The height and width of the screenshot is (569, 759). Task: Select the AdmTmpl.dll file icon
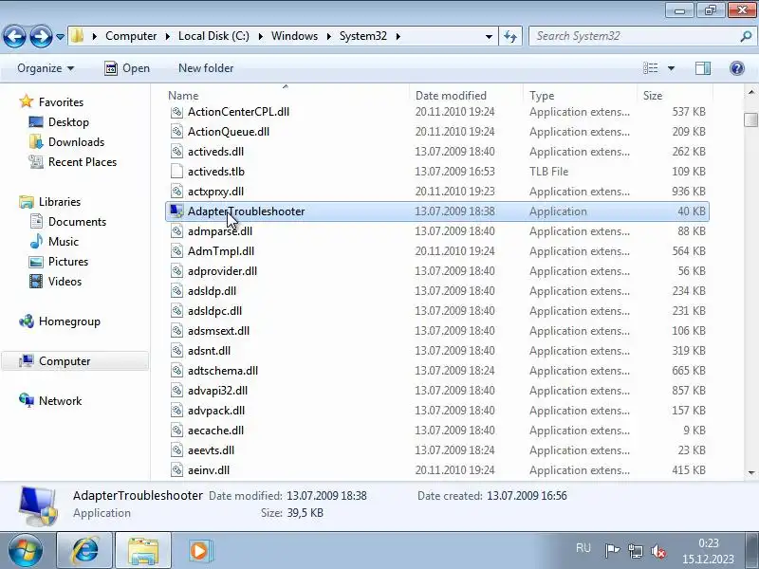click(x=177, y=251)
